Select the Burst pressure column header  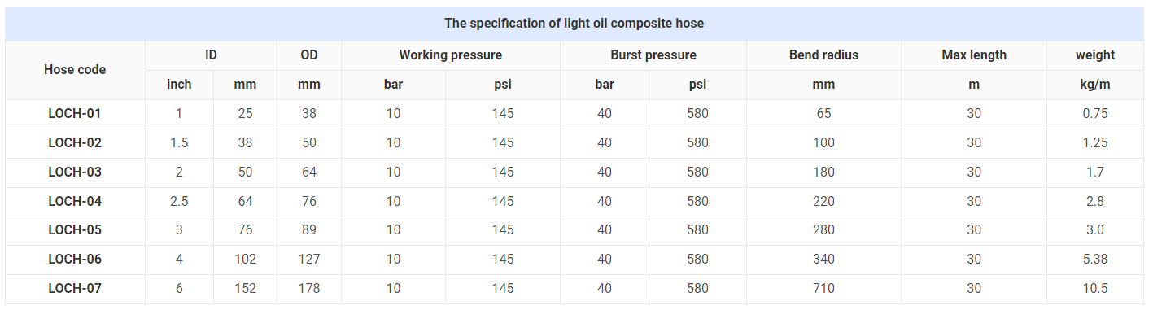tap(653, 55)
